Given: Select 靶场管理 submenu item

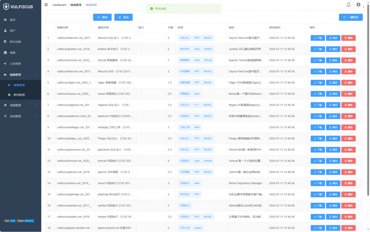Looking at the screenshot, I should [x=19, y=95].
